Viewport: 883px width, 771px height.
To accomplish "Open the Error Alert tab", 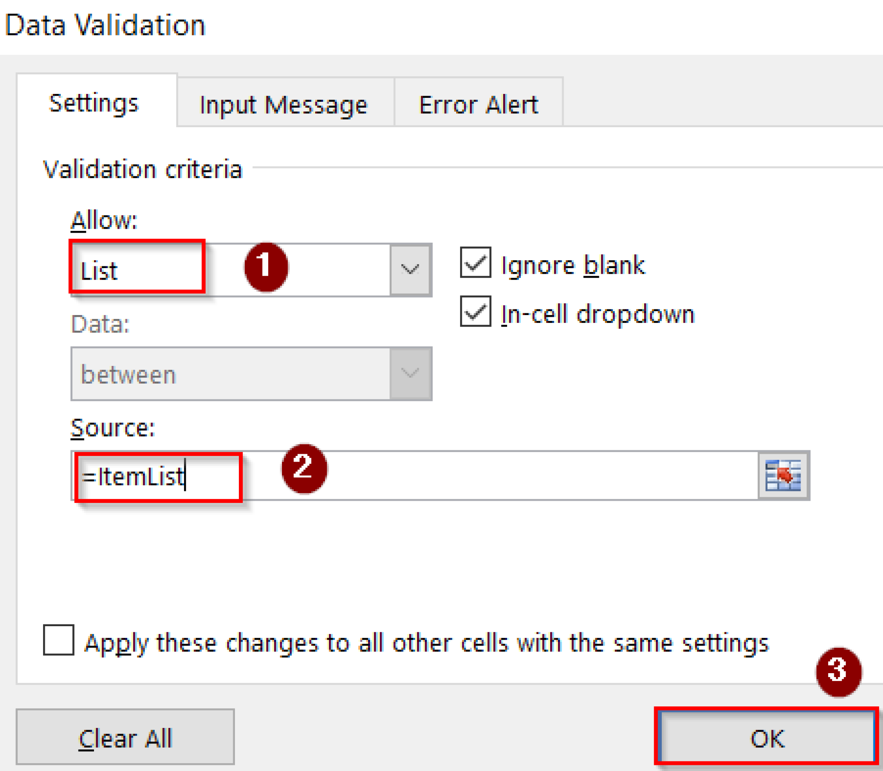I will (x=478, y=103).
